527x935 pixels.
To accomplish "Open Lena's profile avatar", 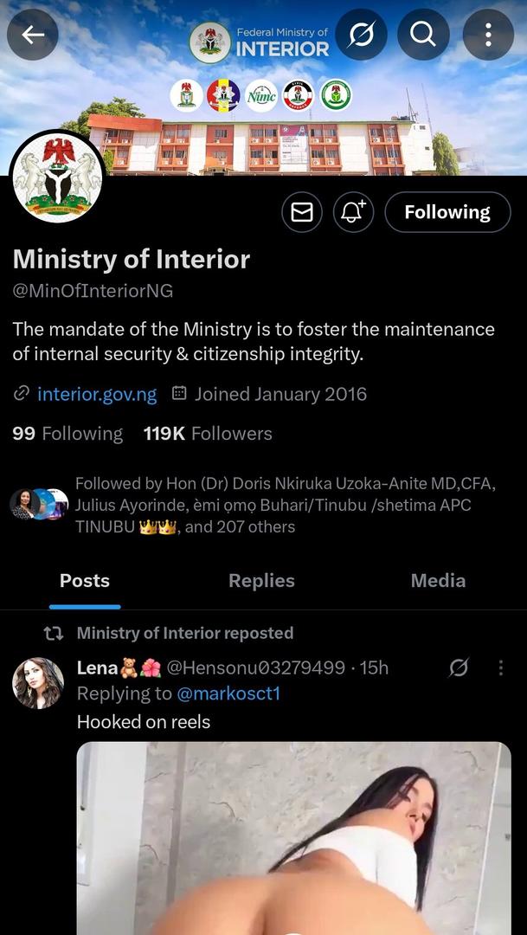I will (x=38, y=683).
